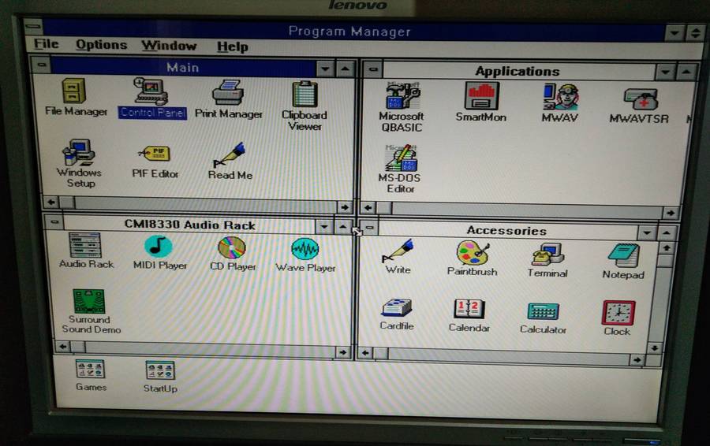Launch the Paintbrush icon
The image size is (710, 446).
[472, 258]
